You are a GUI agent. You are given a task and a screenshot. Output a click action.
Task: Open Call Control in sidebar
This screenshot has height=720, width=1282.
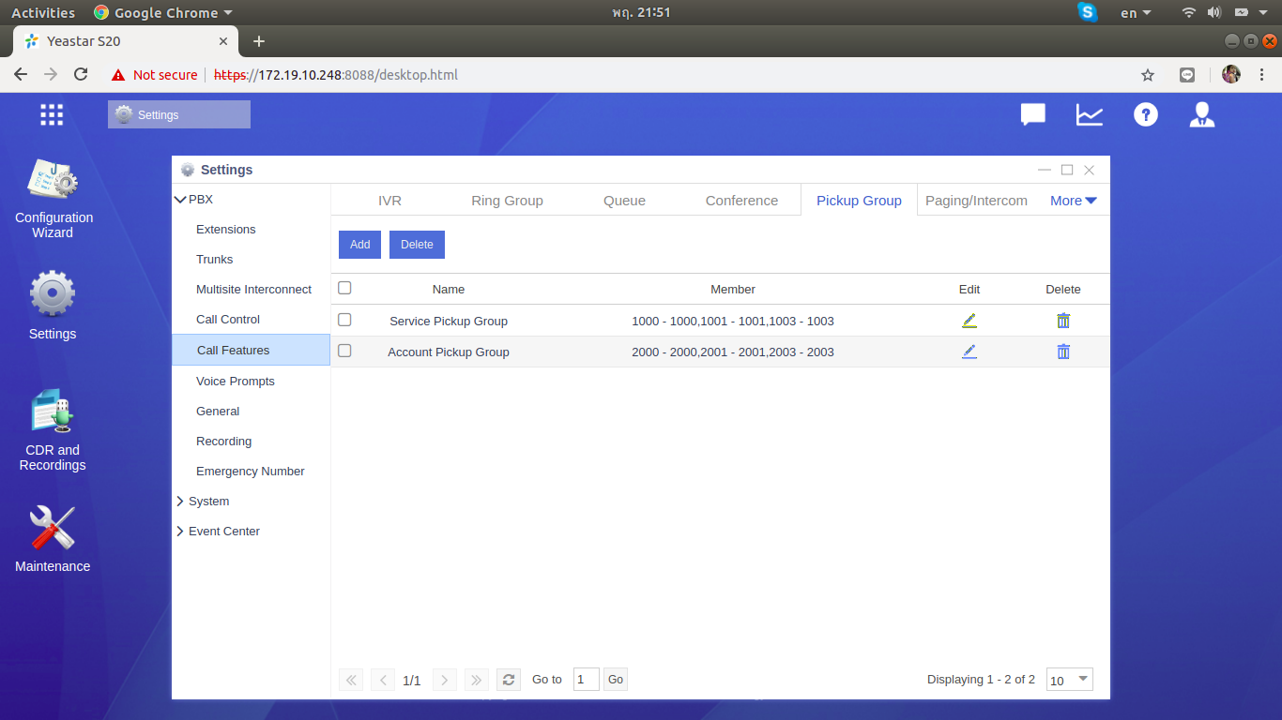(x=228, y=320)
